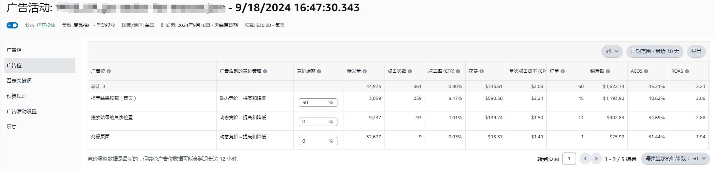Toggle the campaign status switch
Image resolution: width=715 pixels, height=171 pixels.
[12, 25]
